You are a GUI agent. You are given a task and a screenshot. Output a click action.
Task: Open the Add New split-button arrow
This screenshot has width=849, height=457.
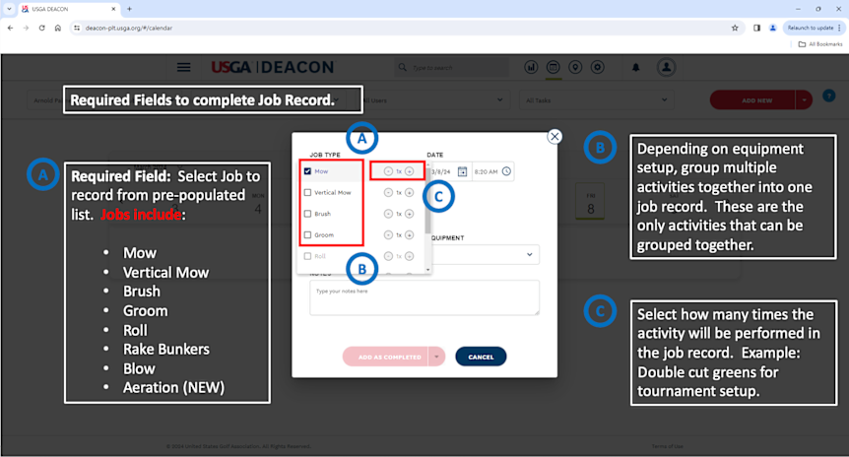pos(804,100)
